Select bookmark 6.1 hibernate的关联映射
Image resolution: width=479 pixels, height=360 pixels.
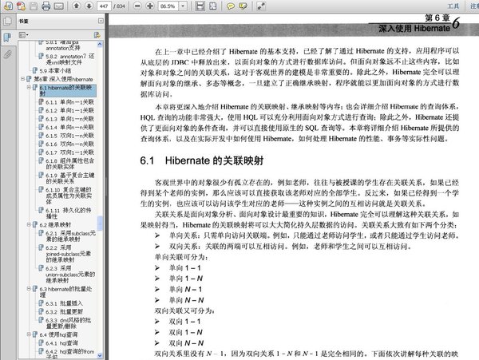[x=68, y=90]
